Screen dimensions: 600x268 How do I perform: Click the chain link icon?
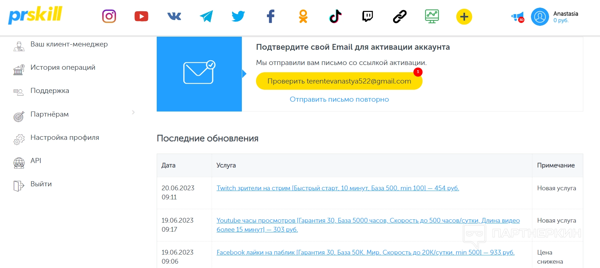(400, 16)
